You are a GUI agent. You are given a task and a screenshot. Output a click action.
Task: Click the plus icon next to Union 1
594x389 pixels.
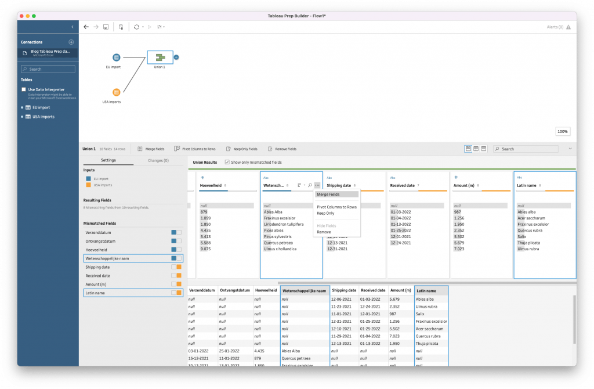(176, 57)
